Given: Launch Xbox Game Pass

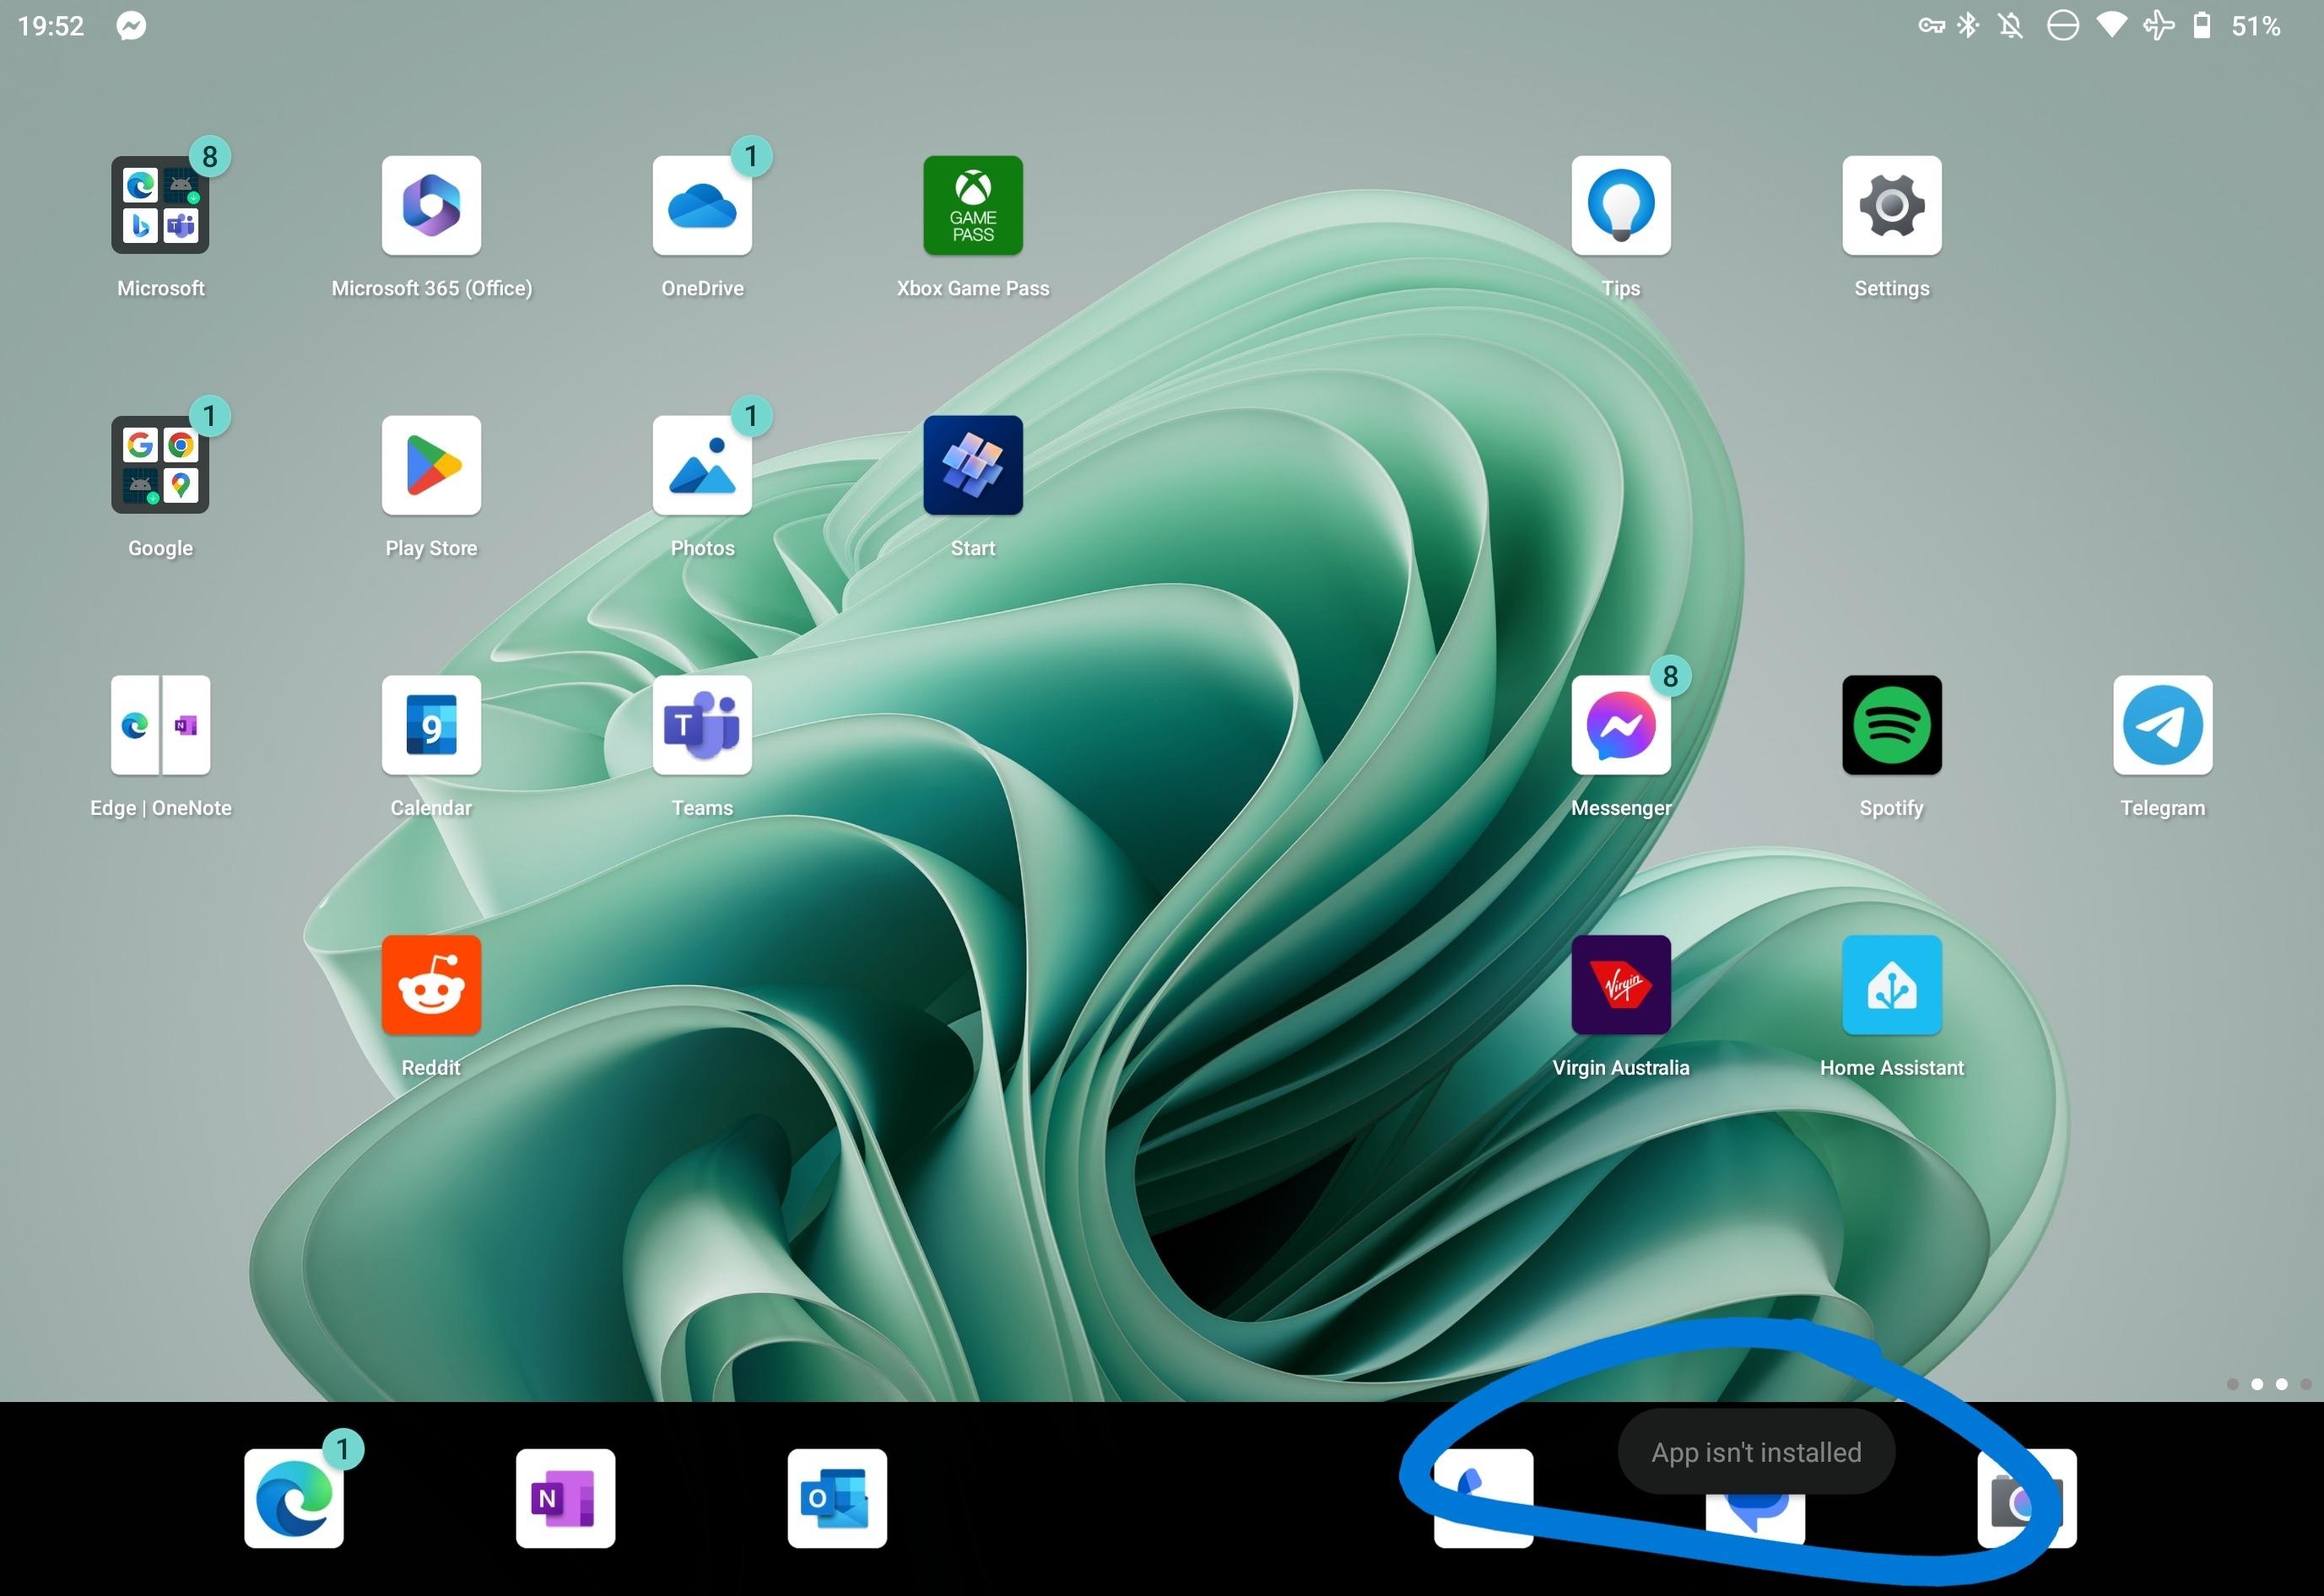Looking at the screenshot, I should [x=972, y=205].
